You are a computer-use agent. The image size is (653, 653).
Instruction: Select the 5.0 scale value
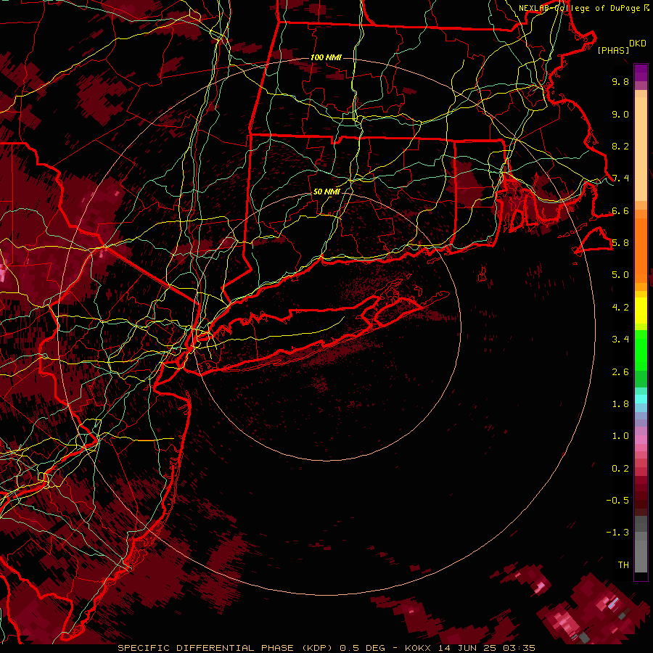[620, 275]
